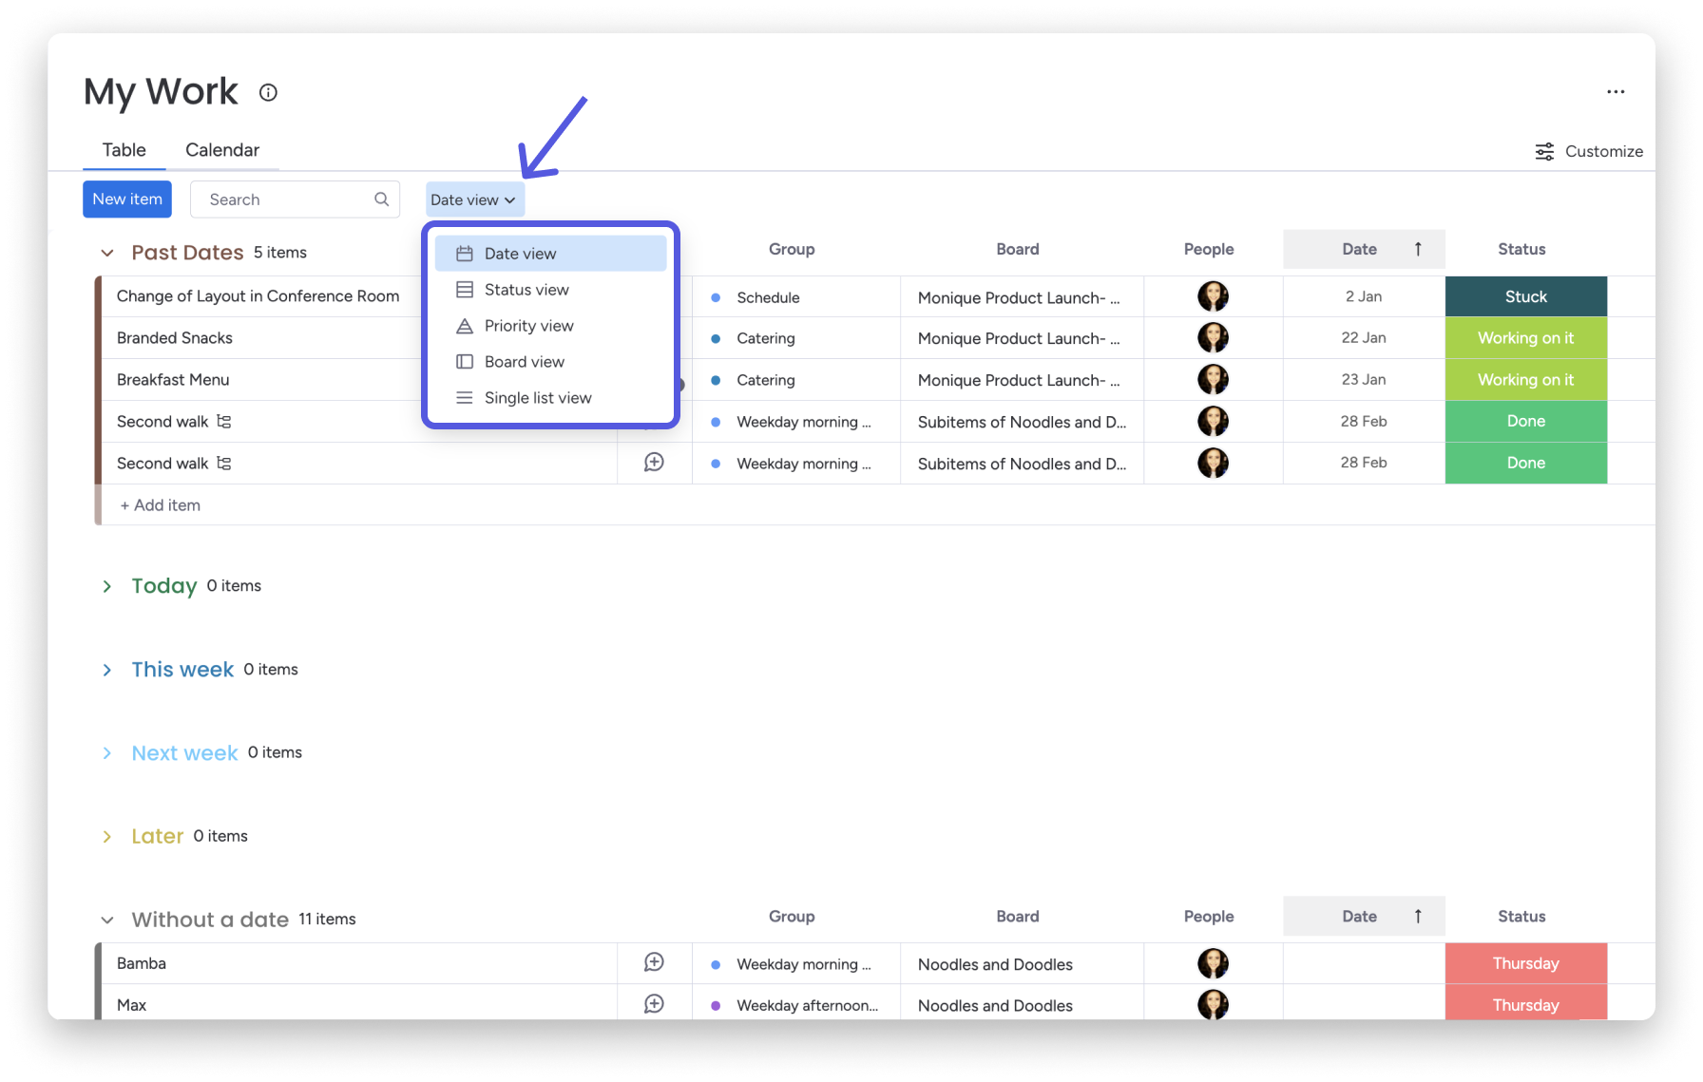This screenshot has width=1703, height=1082.
Task: Click the info icon beside My Work
Action: [268, 92]
